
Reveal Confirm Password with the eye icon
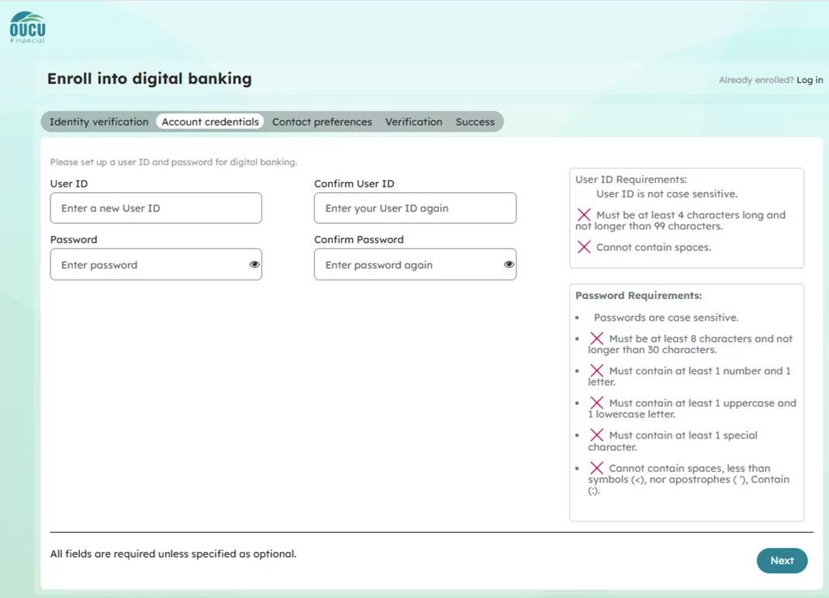click(x=509, y=264)
